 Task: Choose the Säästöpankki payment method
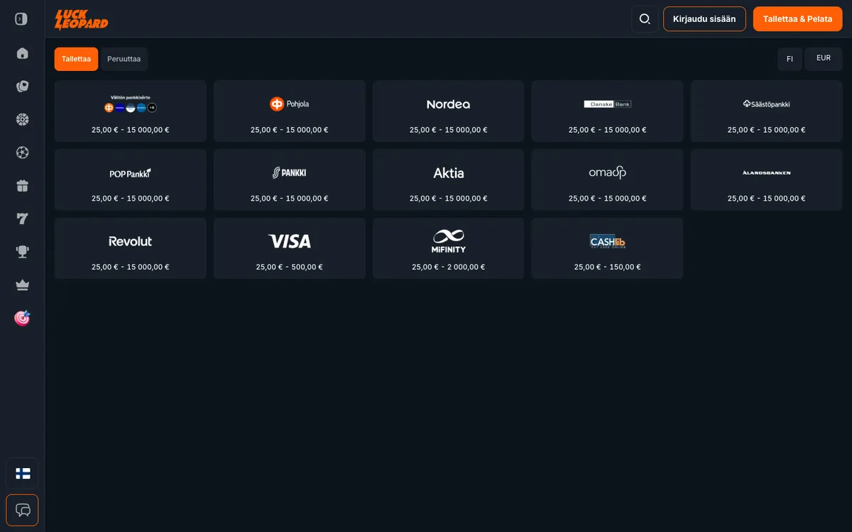(x=767, y=111)
